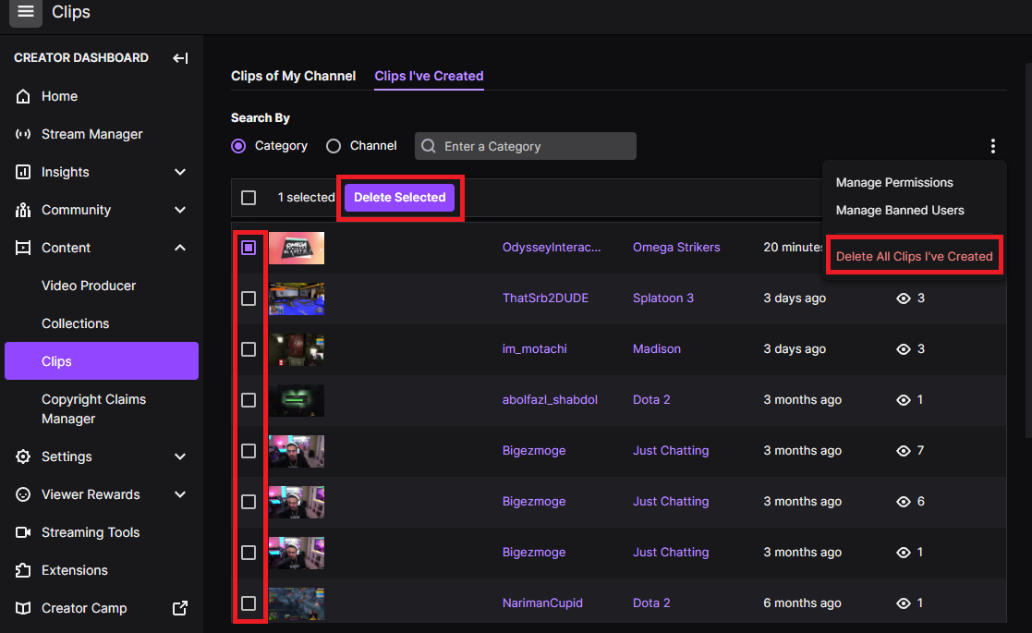Open Creator Camp external link icon
The height and width of the screenshot is (633, 1032).
(179, 608)
